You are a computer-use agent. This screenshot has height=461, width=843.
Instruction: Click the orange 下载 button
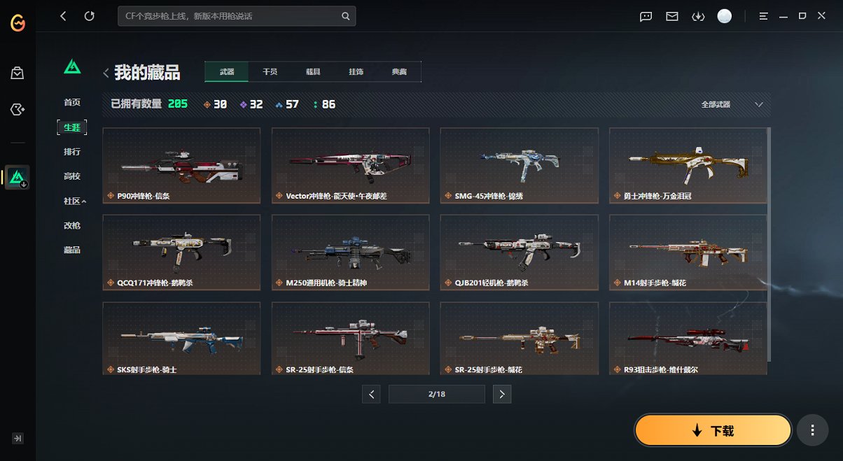coord(713,431)
